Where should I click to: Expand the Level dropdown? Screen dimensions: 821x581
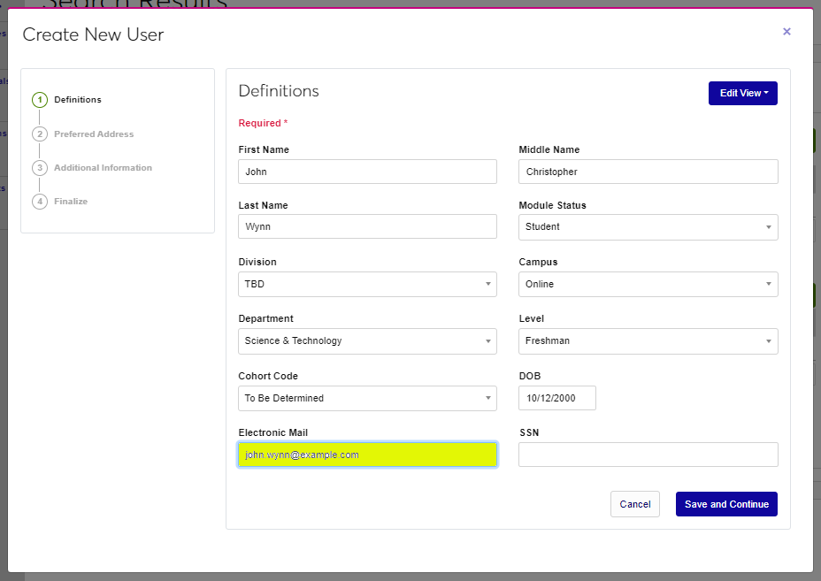pos(648,341)
